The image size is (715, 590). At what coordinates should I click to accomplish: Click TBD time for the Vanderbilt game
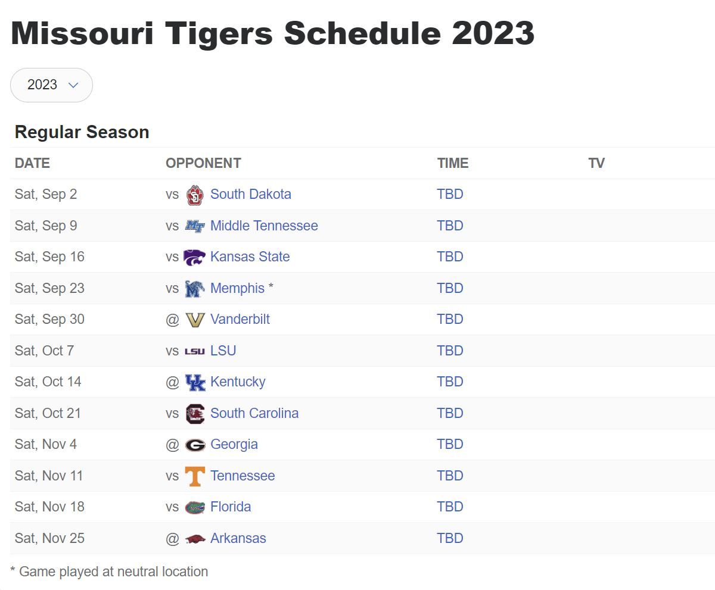tap(450, 320)
